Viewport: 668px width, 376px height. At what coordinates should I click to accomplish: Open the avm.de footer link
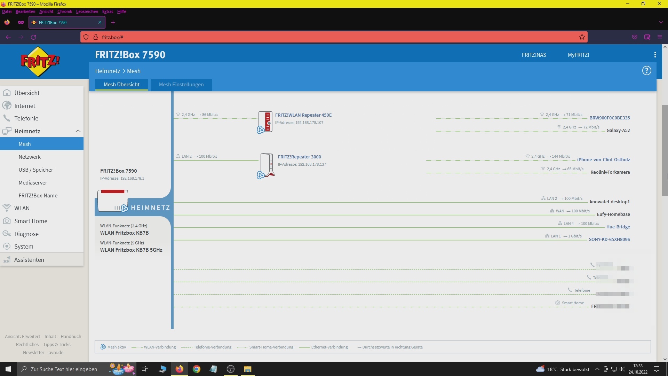(56, 353)
